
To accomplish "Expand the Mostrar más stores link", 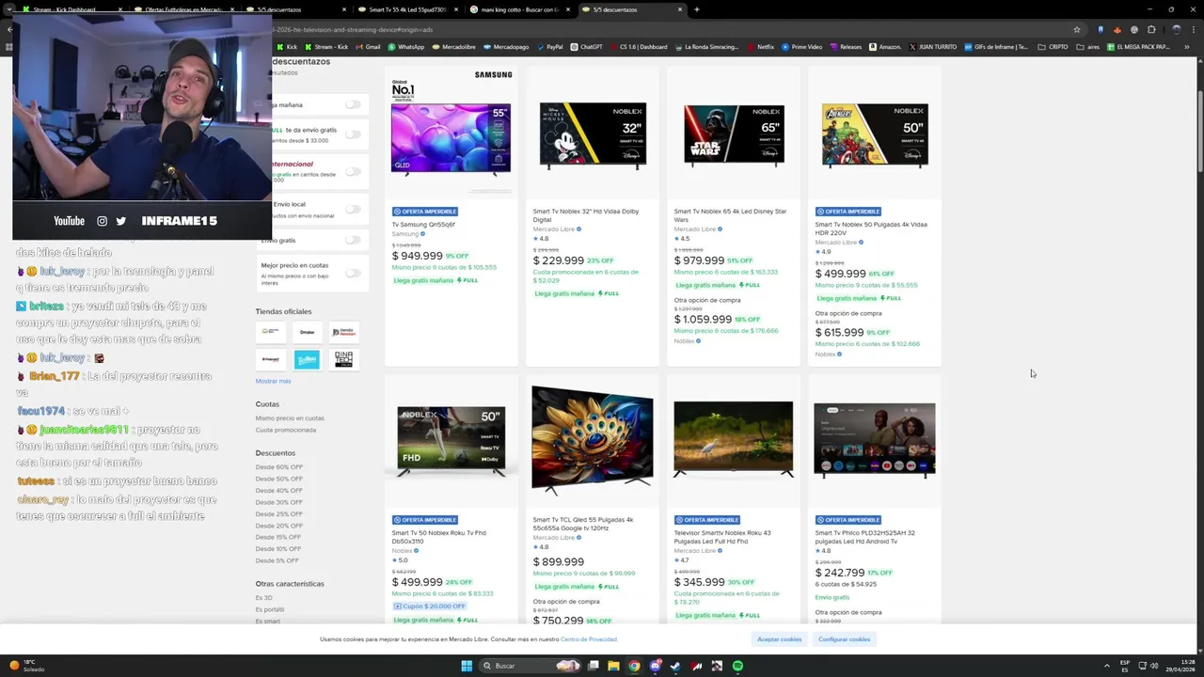I will (x=273, y=381).
